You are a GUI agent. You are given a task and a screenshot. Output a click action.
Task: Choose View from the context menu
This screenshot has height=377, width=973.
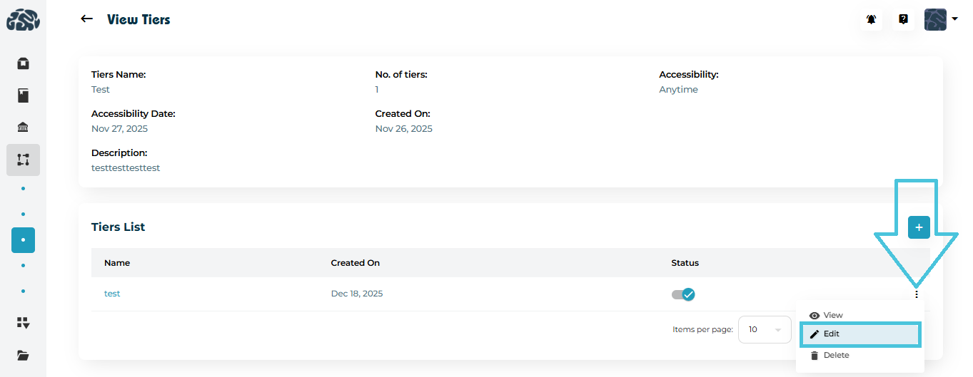click(x=832, y=315)
